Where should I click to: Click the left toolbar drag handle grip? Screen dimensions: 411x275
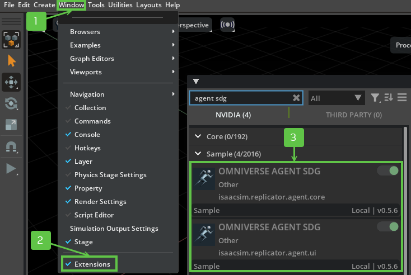tap(11, 21)
